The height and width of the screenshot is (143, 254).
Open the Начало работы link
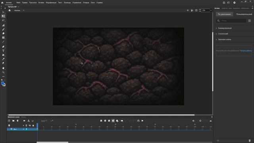pyautogui.click(x=246, y=51)
